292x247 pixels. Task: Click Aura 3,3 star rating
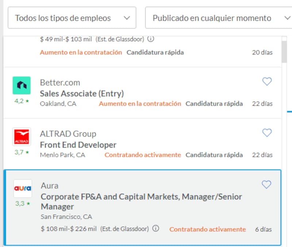[x=22, y=203]
